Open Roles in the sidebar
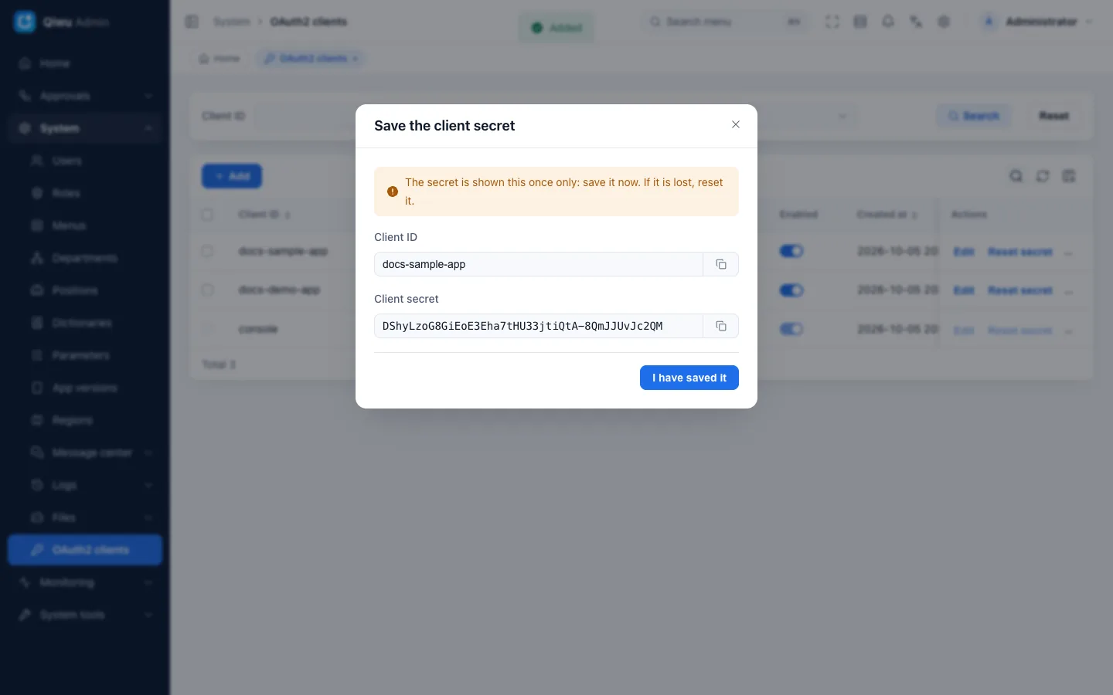Image resolution: width=1113 pixels, height=695 pixels. pyautogui.click(x=85, y=193)
